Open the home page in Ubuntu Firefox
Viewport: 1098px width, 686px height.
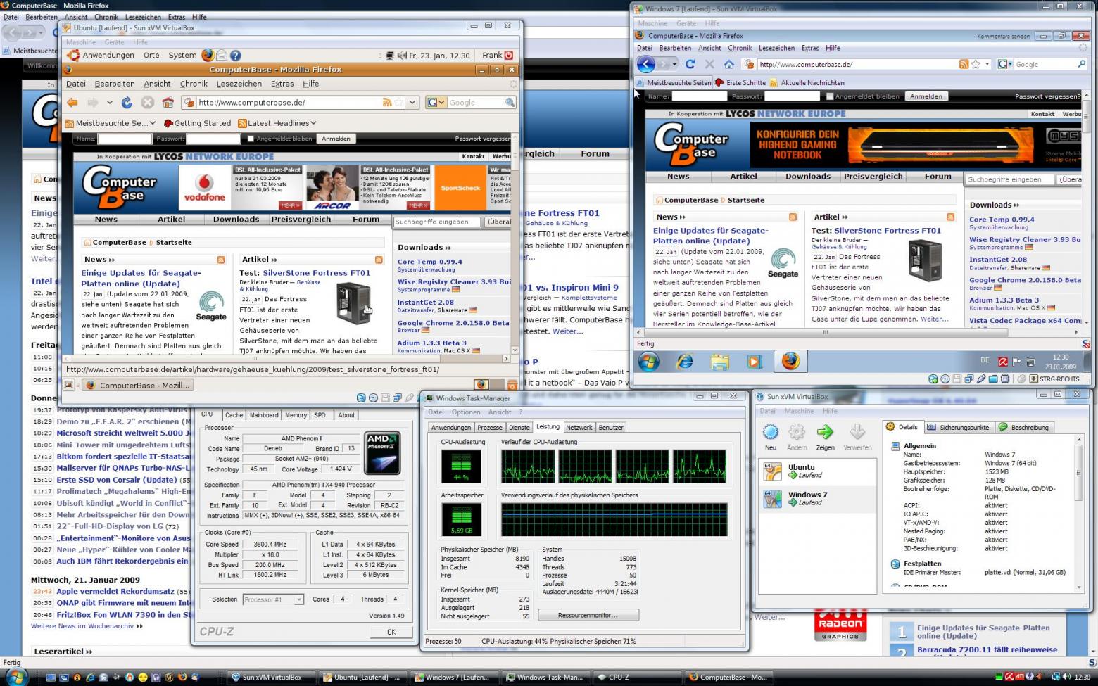pyautogui.click(x=168, y=102)
